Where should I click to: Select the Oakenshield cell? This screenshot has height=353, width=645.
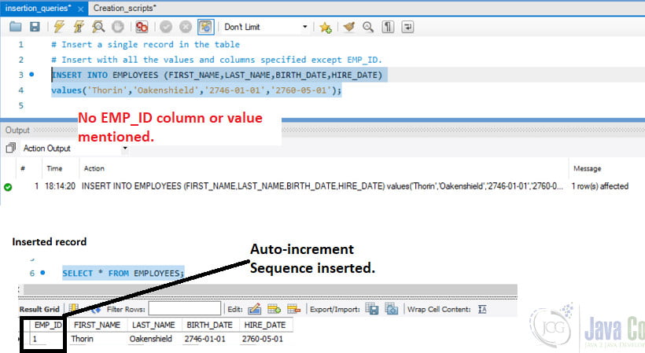pyautogui.click(x=153, y=339)
